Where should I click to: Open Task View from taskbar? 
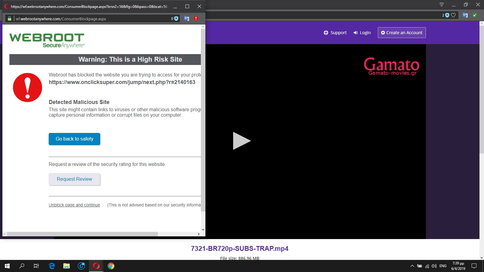pyautogui.click(x=36, y=266)
